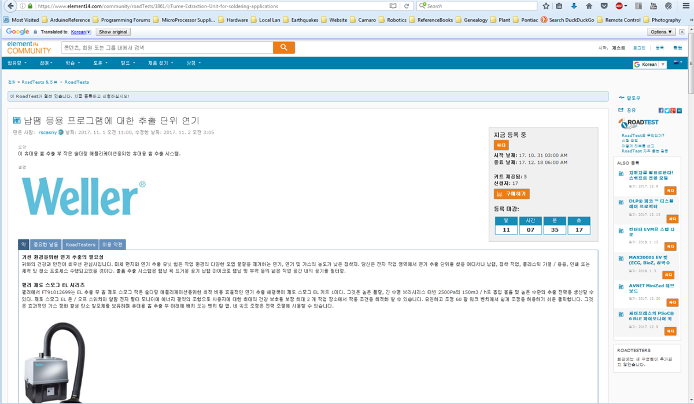Screen dimensions: 694x404
Task: Click the DuckDuckGo bookmark icon
Action: (x=544, y=20)
